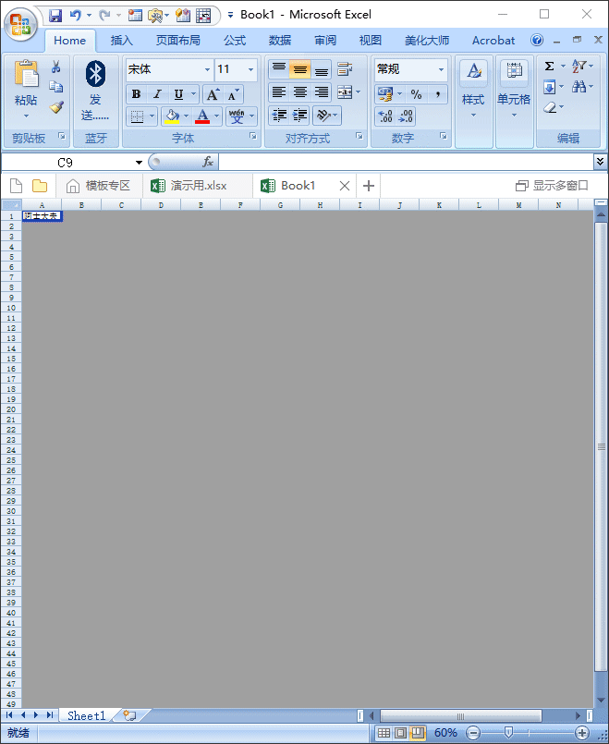Toggle Underline formatting
609x744 pixels.
click(x=178, y=94)
